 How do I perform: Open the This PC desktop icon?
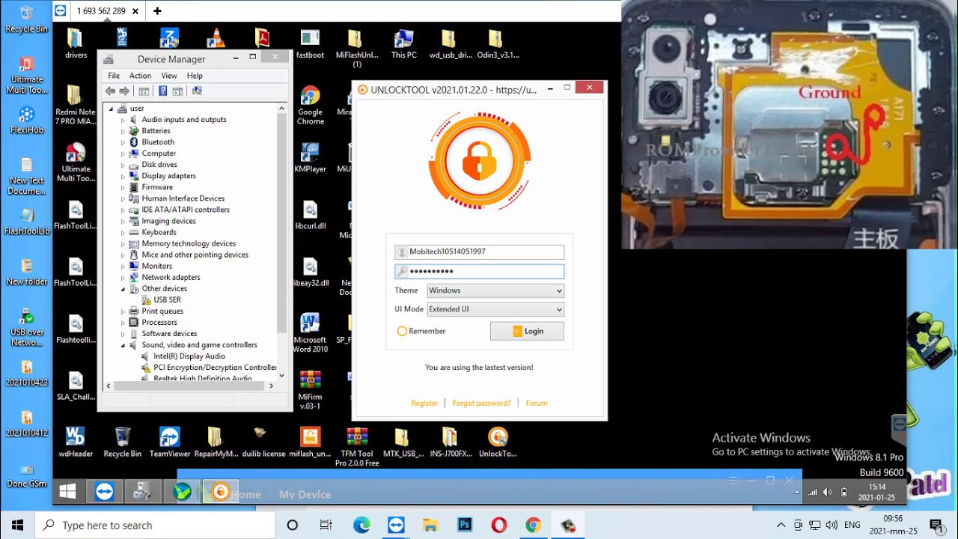[403, 43]
